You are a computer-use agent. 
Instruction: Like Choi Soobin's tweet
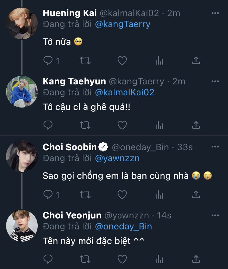[122, 194]
